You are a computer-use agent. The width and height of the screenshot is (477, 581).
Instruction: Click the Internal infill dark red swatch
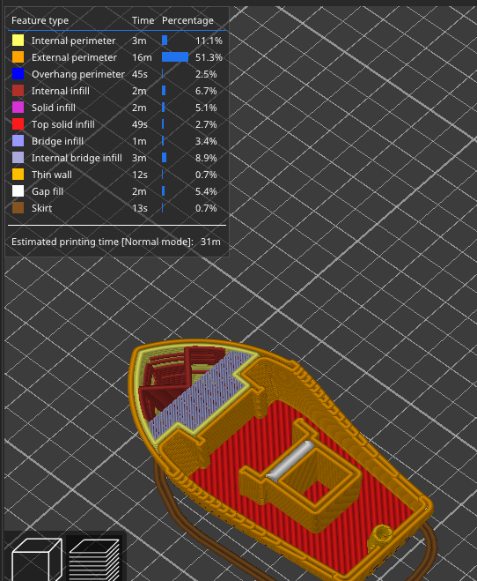click(x=18, y=91)
